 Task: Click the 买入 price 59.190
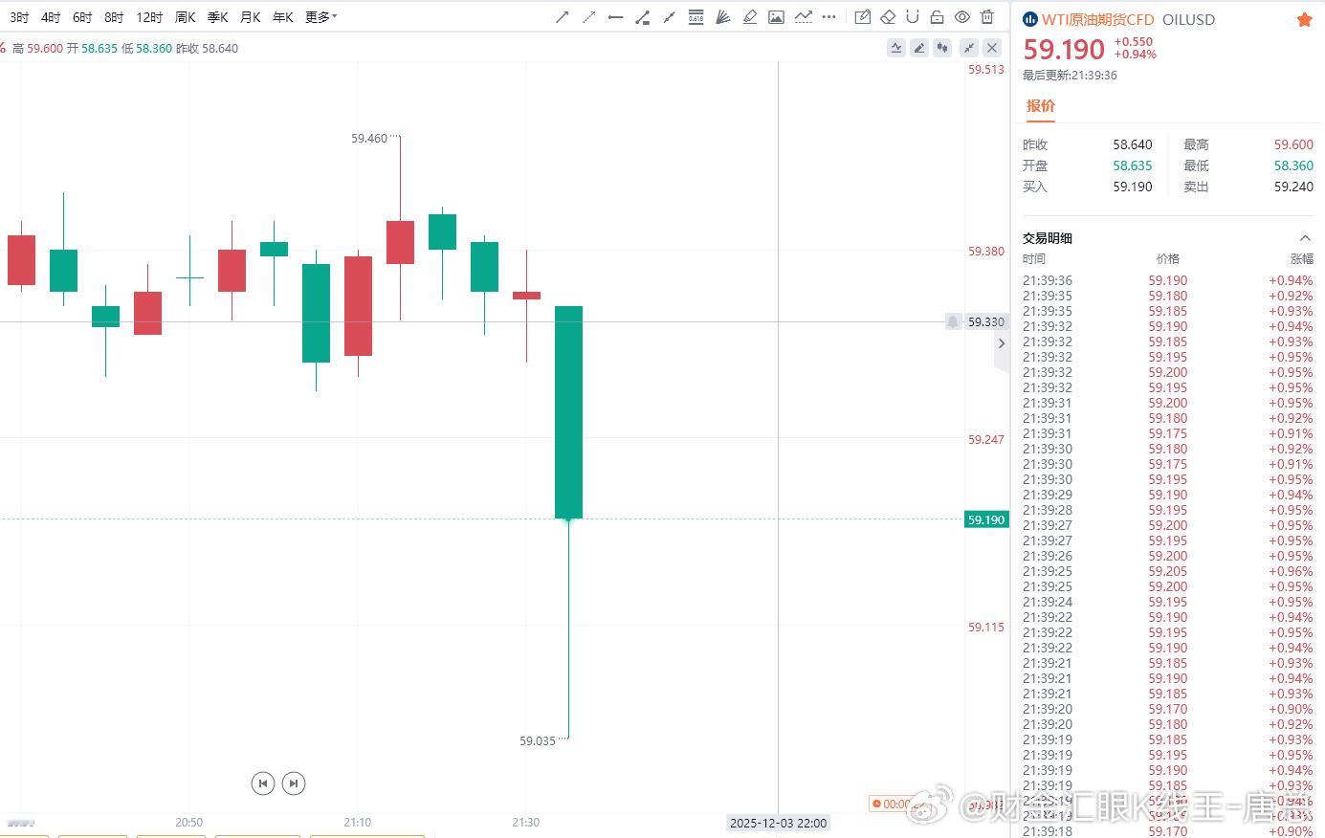pos(1133,187)
